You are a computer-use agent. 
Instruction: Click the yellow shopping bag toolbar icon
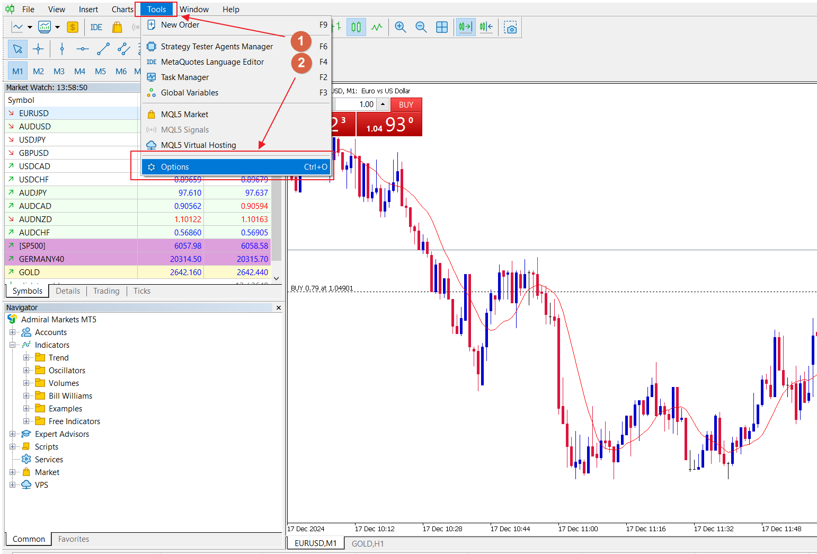118,27
